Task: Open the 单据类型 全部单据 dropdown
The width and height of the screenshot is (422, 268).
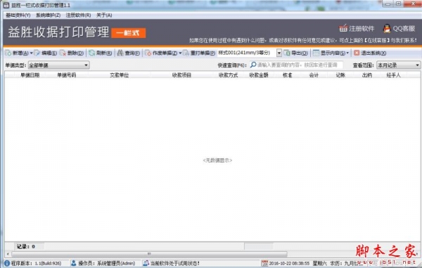Action: (58, 65)
